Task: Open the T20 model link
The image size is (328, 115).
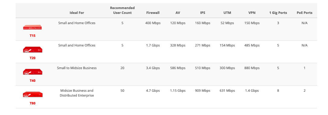Action: [33, 58]
